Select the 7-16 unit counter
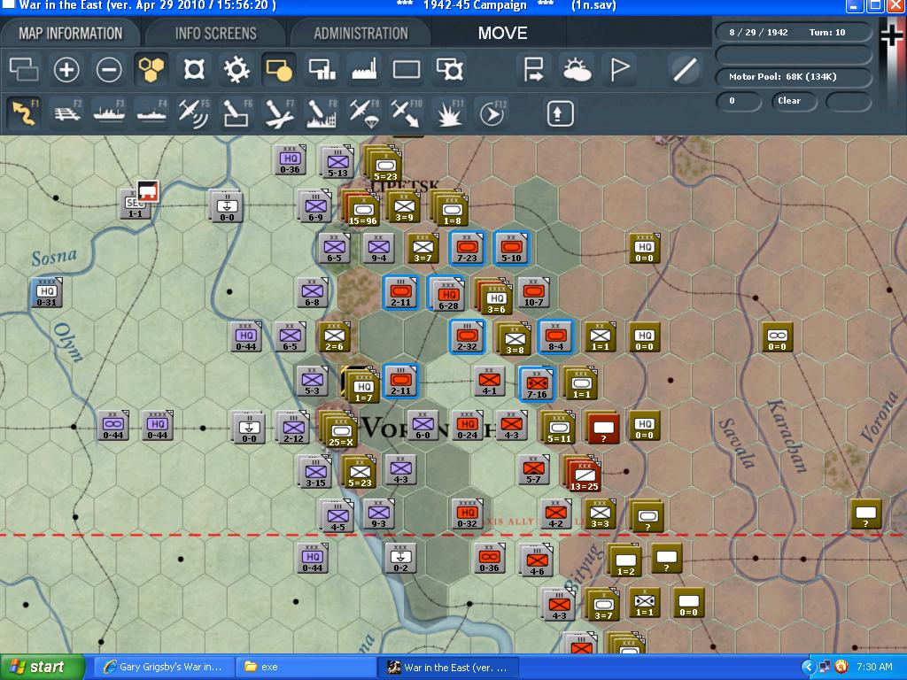 click(x=537, y=384)
